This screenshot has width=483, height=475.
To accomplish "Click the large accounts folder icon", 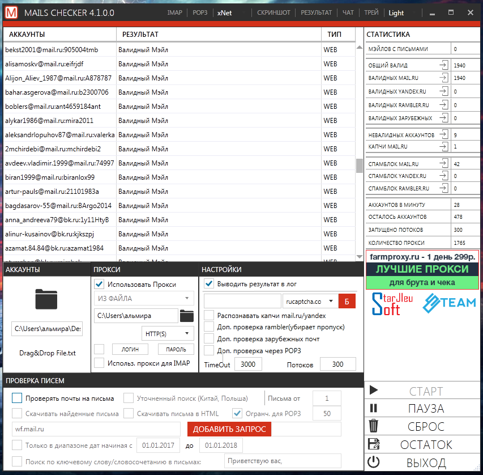I will click(46, 298).
